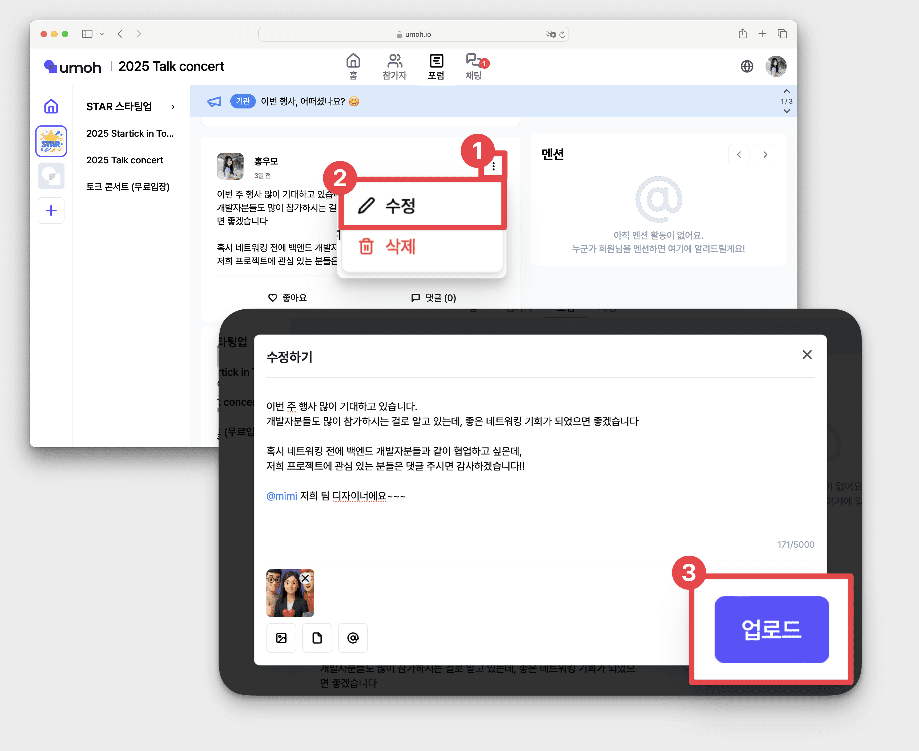The width and height of the screenshot is (919, 751).
Task: Like the post with 좋아요 heart
Action: (x=287, y=298)
